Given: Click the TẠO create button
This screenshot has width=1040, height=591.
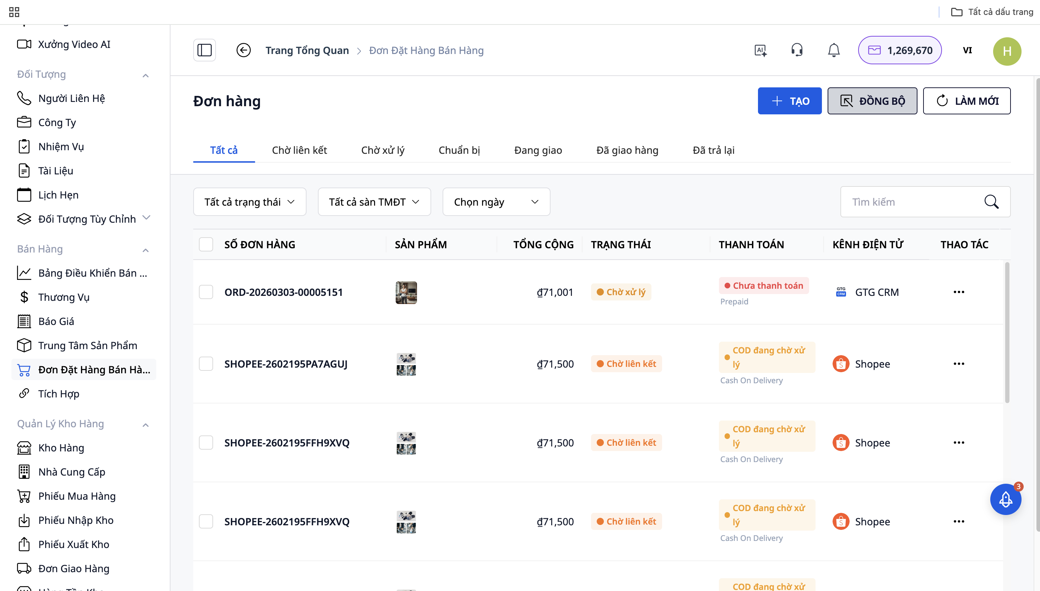Looking at the screenshot, I should point(789,101).
